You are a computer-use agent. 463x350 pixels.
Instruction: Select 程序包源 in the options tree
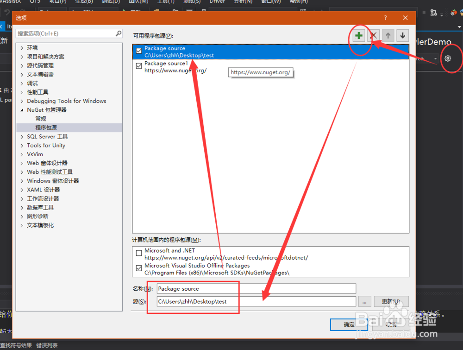click(46, 127)
